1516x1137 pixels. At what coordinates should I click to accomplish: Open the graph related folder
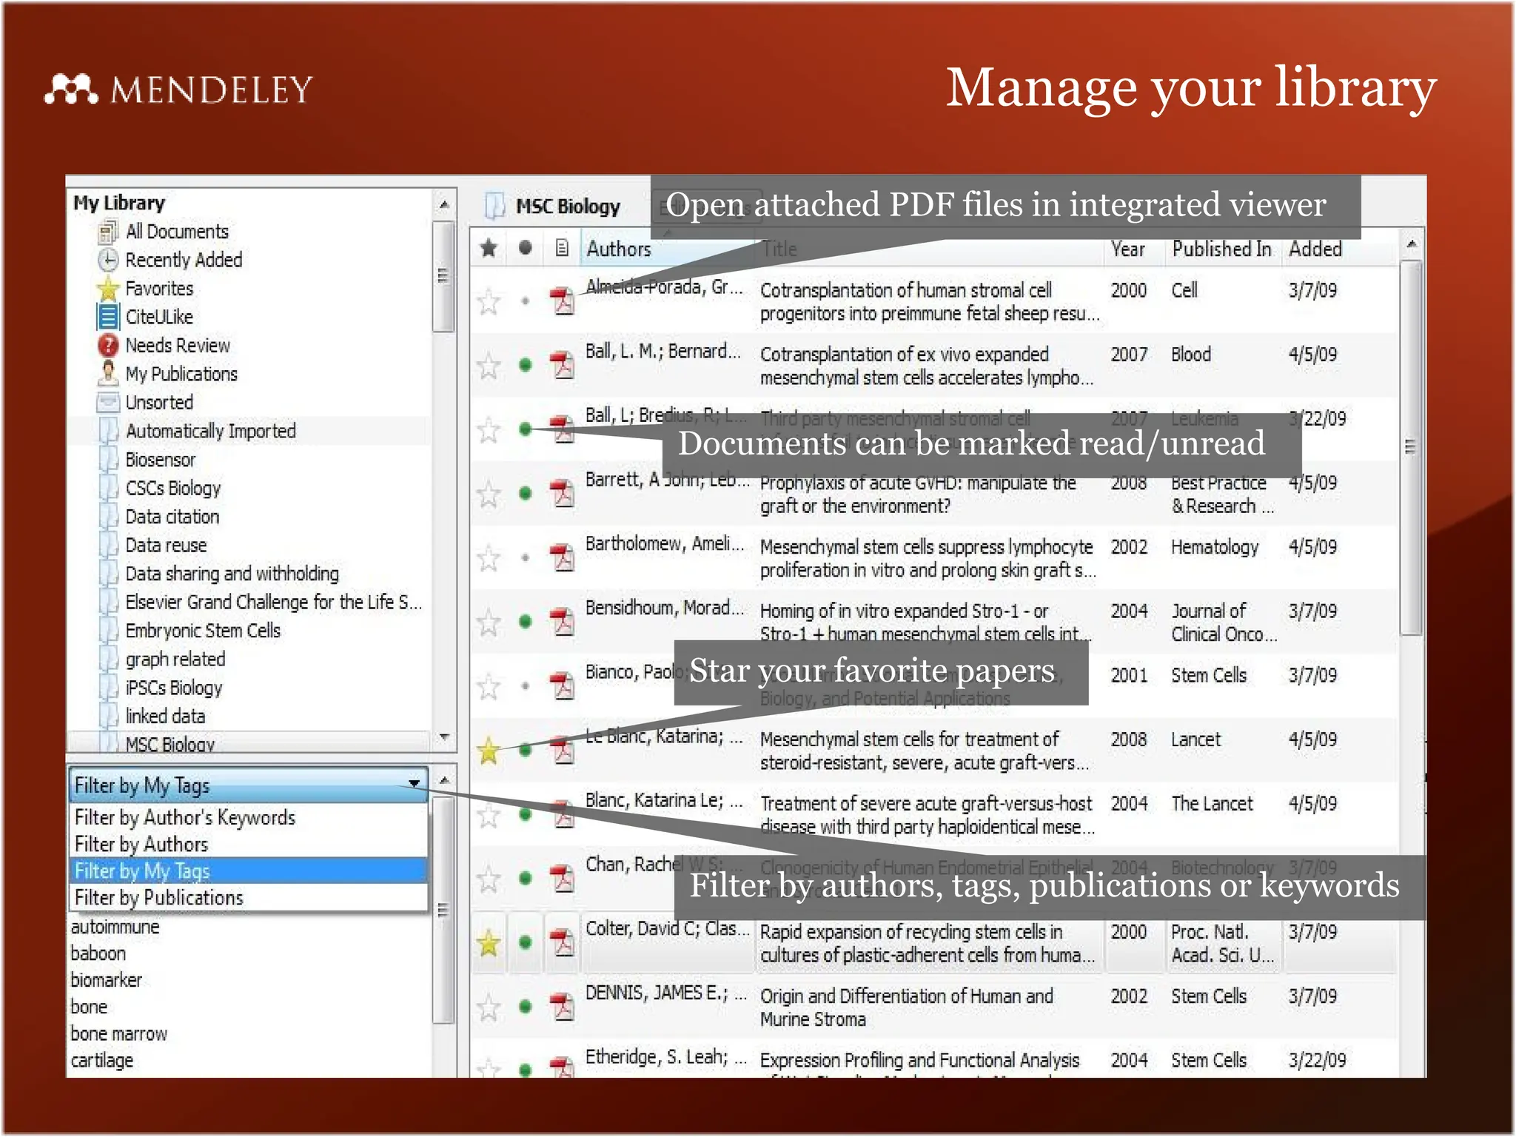tap(175, 660)
